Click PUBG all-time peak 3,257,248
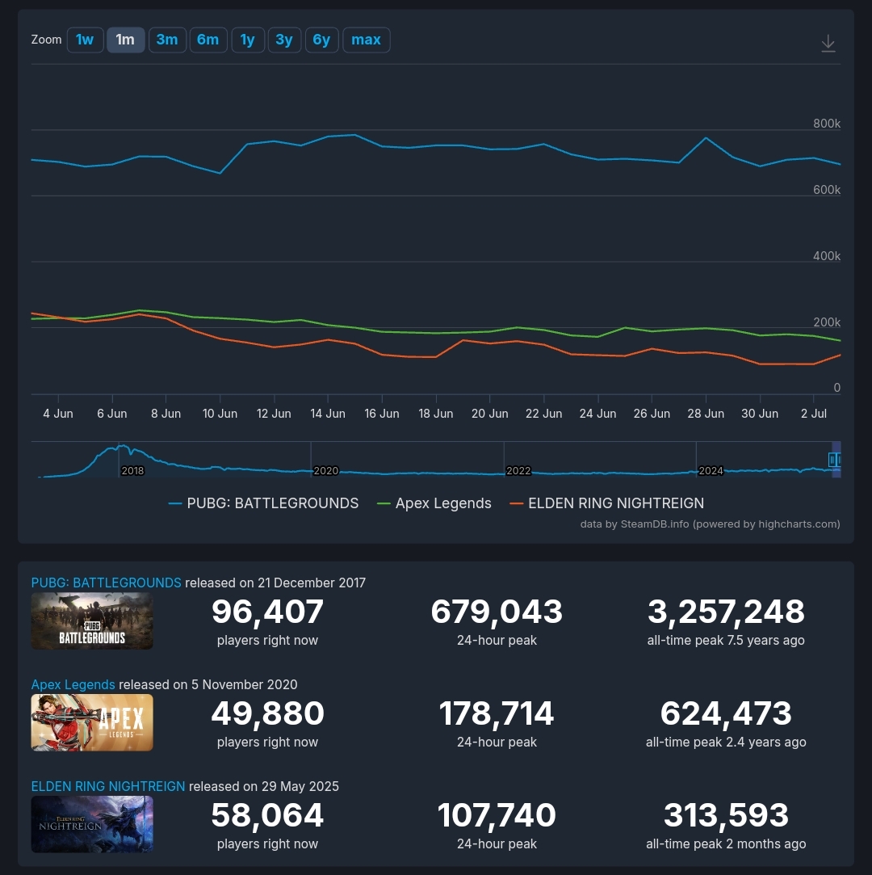Image resolution: width=872 pixels, height=875 pixels. (x=726, y=612)
